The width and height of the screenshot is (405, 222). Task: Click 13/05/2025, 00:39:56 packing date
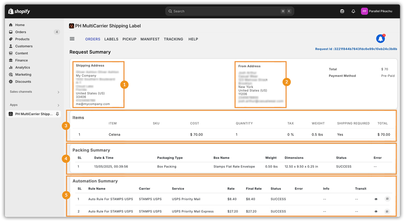tap(111, 167)
